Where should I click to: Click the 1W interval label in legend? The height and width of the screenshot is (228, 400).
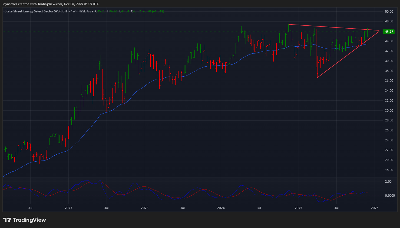73,11
